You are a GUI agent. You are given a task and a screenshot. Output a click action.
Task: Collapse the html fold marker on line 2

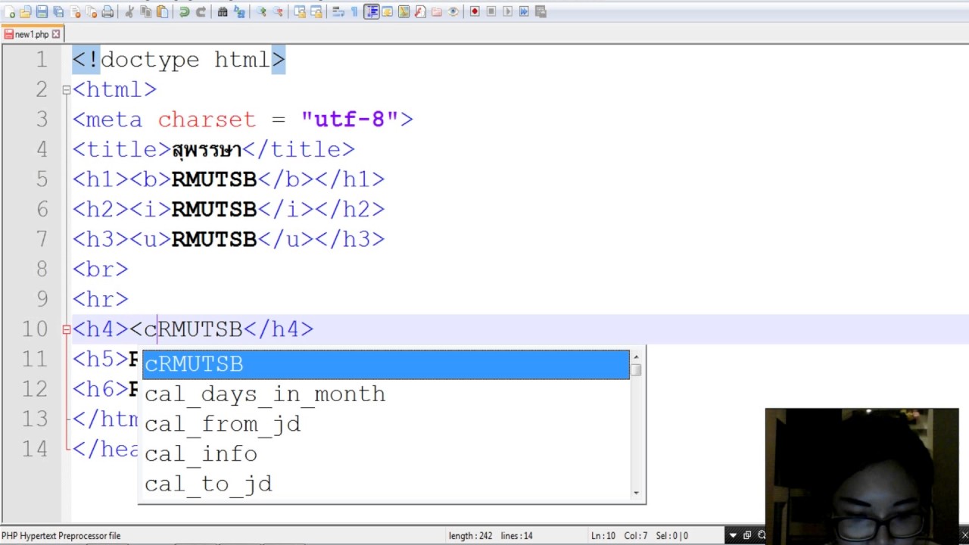tap(67, 90)
